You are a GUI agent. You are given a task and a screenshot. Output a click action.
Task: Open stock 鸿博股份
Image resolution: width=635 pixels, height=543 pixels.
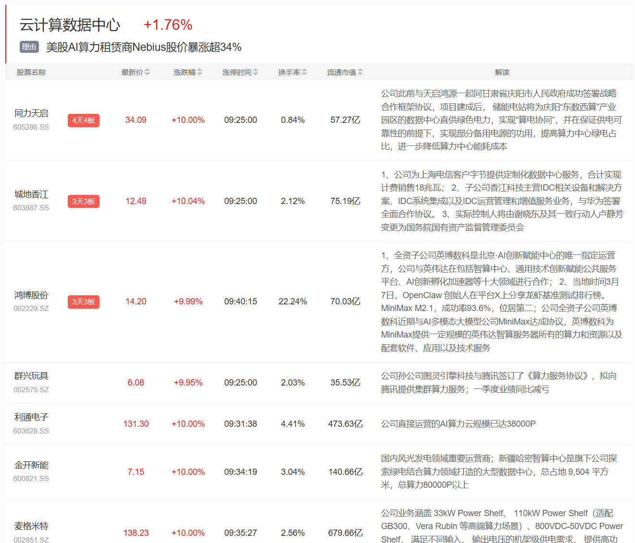click(x=31, y=295)
